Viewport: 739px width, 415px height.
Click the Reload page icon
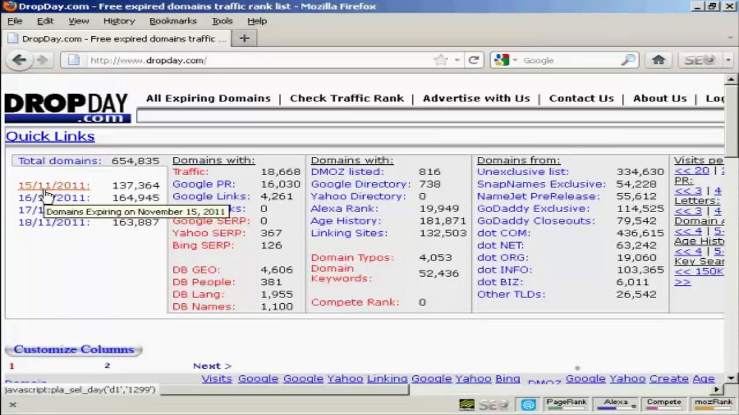474,60
